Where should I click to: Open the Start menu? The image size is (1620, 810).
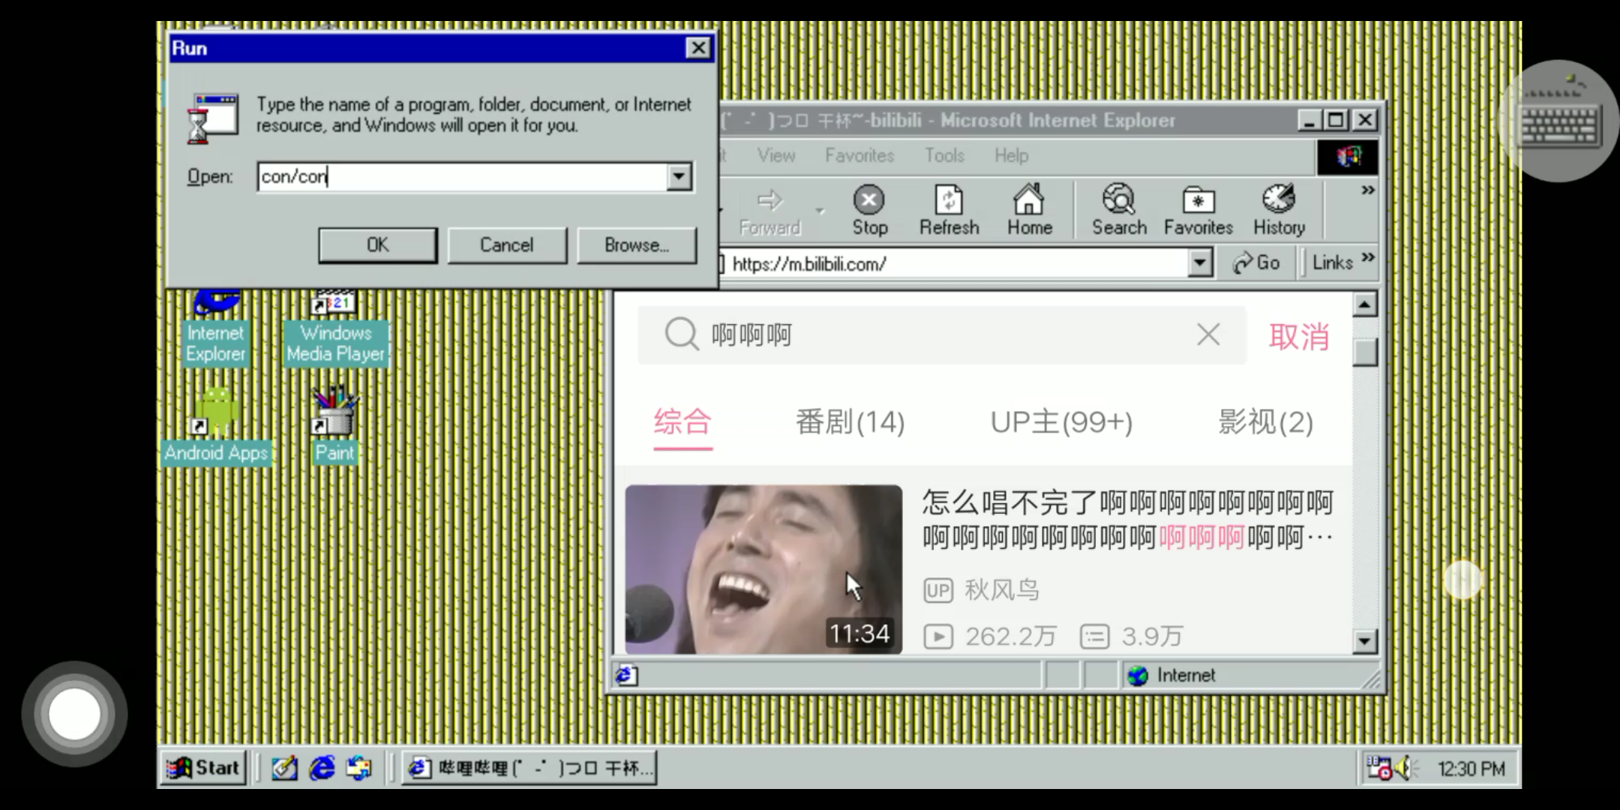pyautogui.click(x=203, y=768)
